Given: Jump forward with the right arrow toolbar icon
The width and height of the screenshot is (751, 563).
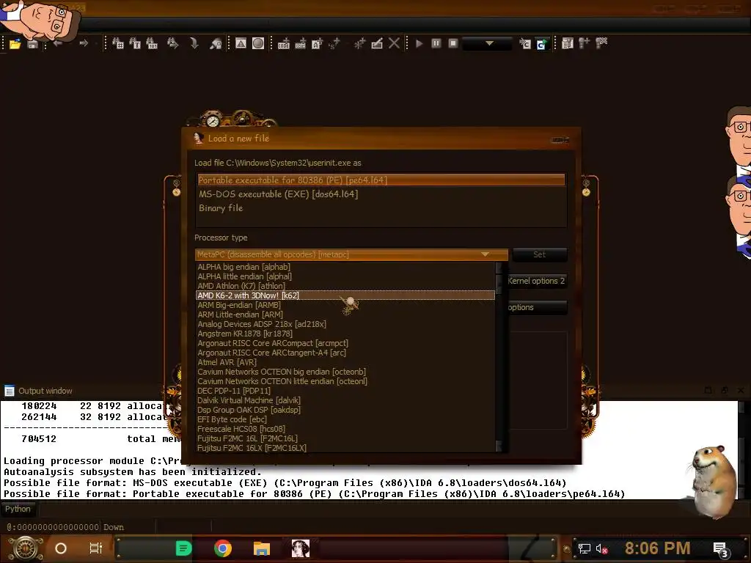Looking at the screenshot, I should pyautogui.click(x=84, y=43).
